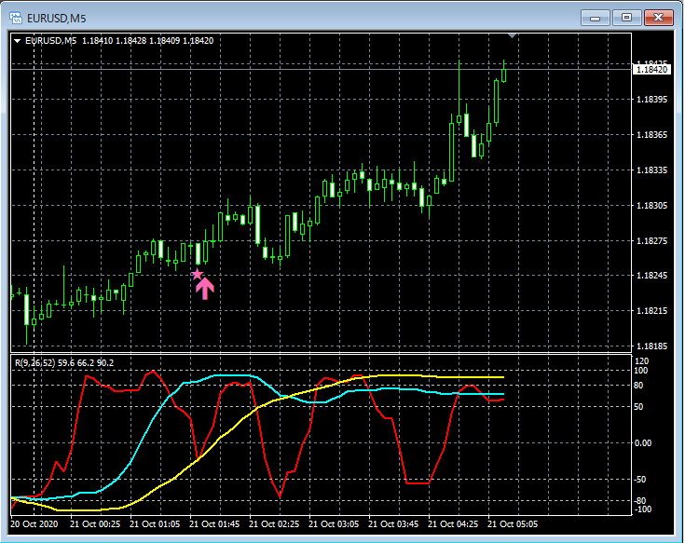
Task: Click the EURUSD,M5 chart window icon
Action: tap(16, 18)
